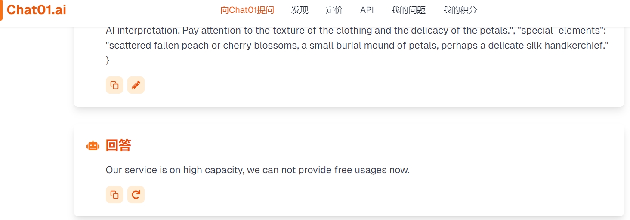
Task: Click the 'Our service is on high capacity' message
Action: pos(258,170)
